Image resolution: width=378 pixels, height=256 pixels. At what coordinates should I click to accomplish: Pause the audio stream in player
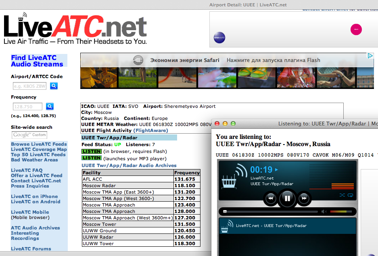point(287,198)
